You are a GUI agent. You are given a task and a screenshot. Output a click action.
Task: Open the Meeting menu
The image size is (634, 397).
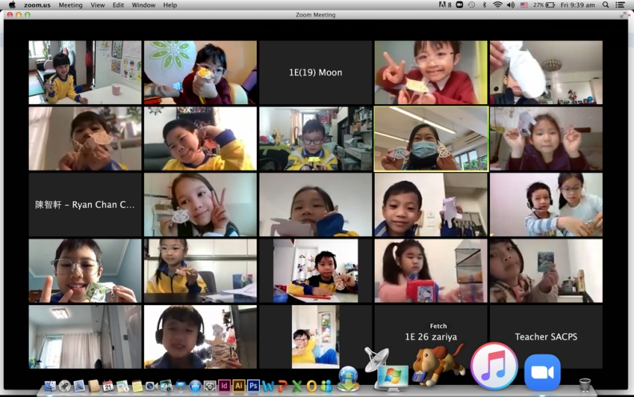click(x=70, y=5)
